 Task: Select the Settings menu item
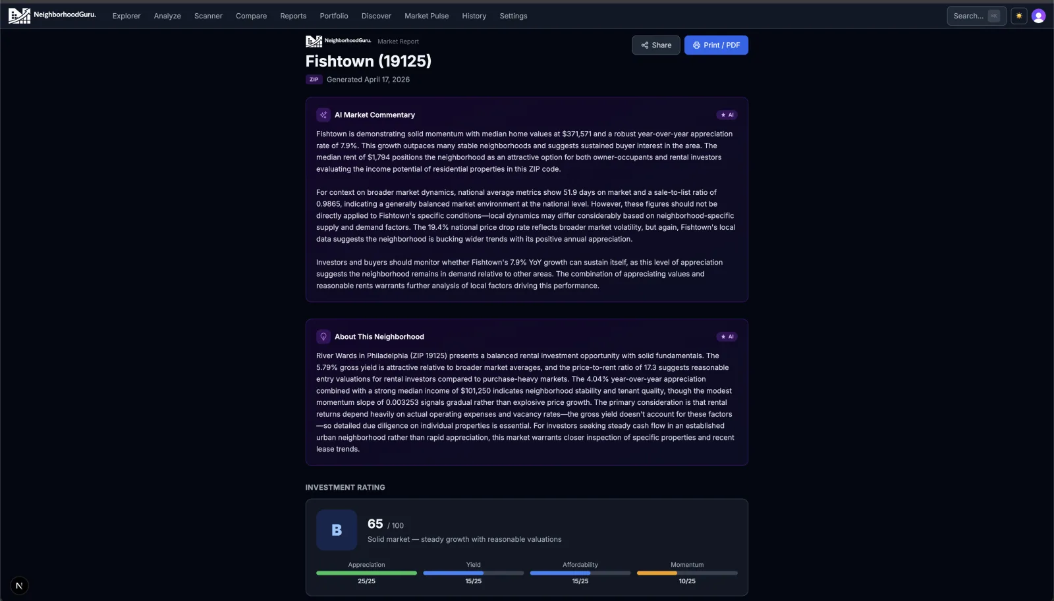(x=513, y=16)
